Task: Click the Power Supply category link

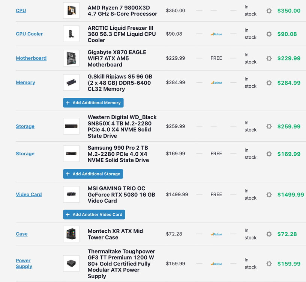Action: coord(24,264)
